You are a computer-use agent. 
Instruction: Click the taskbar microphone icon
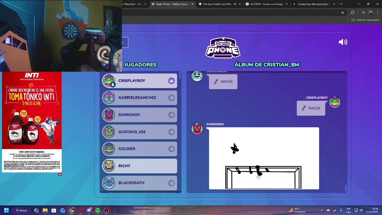coord(341,210)
